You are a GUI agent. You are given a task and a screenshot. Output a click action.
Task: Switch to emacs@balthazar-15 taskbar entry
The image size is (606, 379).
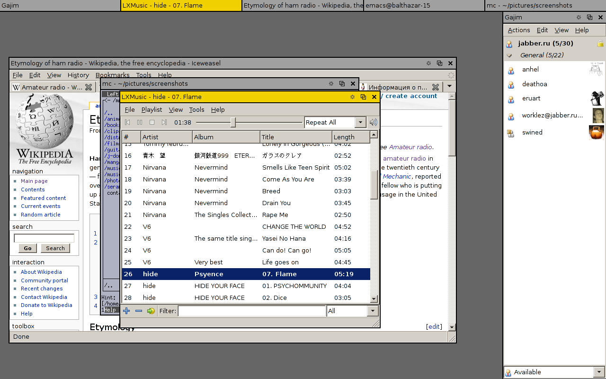[424, 6]
